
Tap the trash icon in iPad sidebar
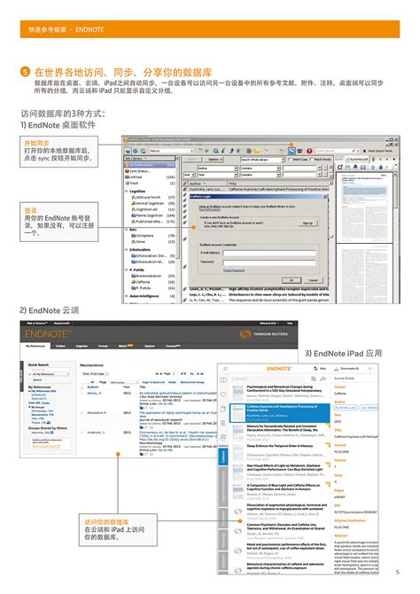223,423
